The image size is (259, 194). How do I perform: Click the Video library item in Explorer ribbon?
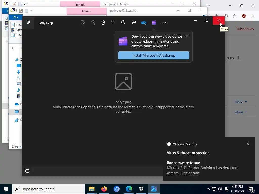pyautogui.click(x=17, y=30)
